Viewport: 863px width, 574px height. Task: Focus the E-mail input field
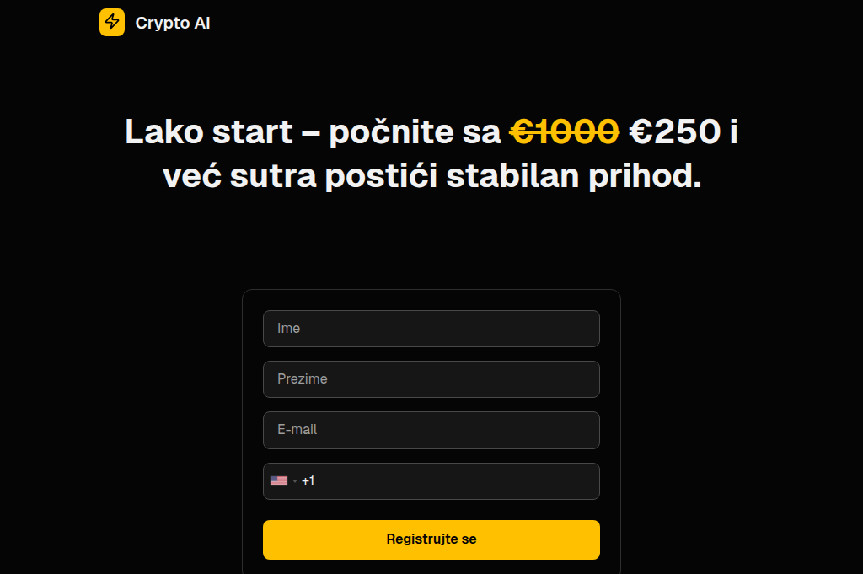point(431,430)
